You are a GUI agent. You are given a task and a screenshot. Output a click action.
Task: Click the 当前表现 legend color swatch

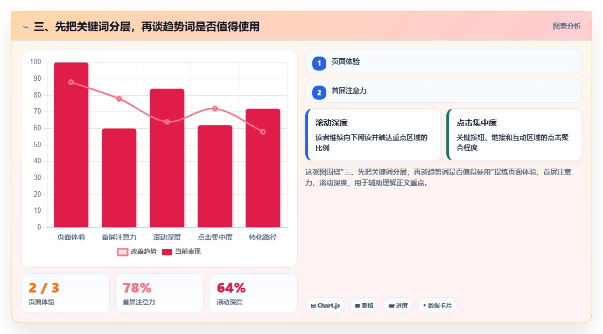166,252
